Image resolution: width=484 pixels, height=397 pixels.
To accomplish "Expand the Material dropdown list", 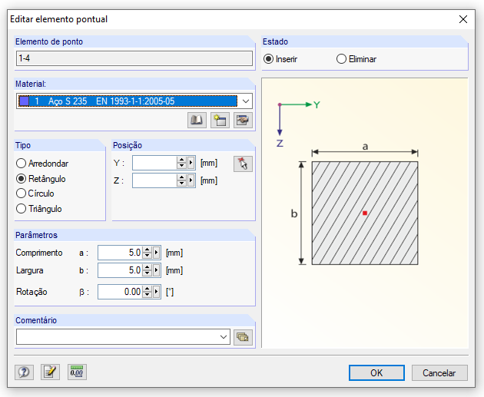I will pos(246,101).
